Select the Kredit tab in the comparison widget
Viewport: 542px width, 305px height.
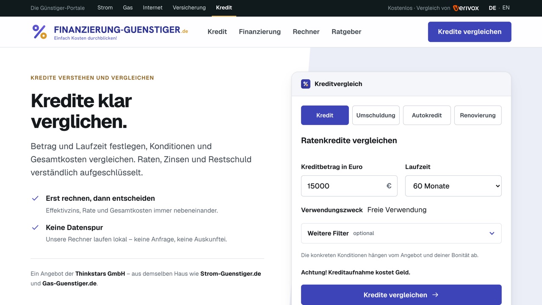coord(325,115)
